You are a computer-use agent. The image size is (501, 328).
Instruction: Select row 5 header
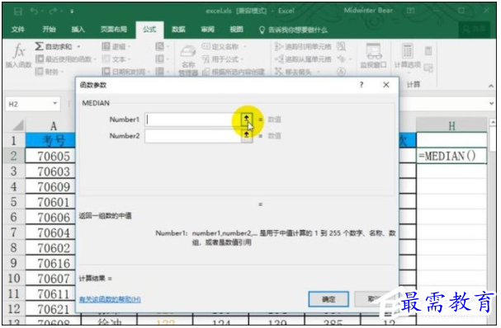point(13,202)
